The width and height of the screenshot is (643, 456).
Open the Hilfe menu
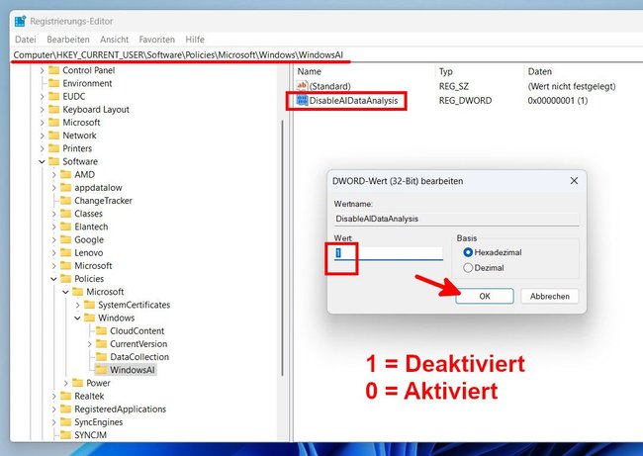tap(195, 40)
